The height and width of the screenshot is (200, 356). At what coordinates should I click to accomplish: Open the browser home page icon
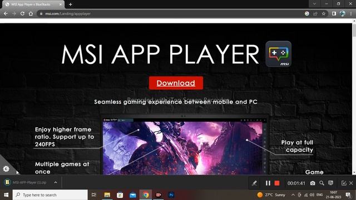point(31,13)
